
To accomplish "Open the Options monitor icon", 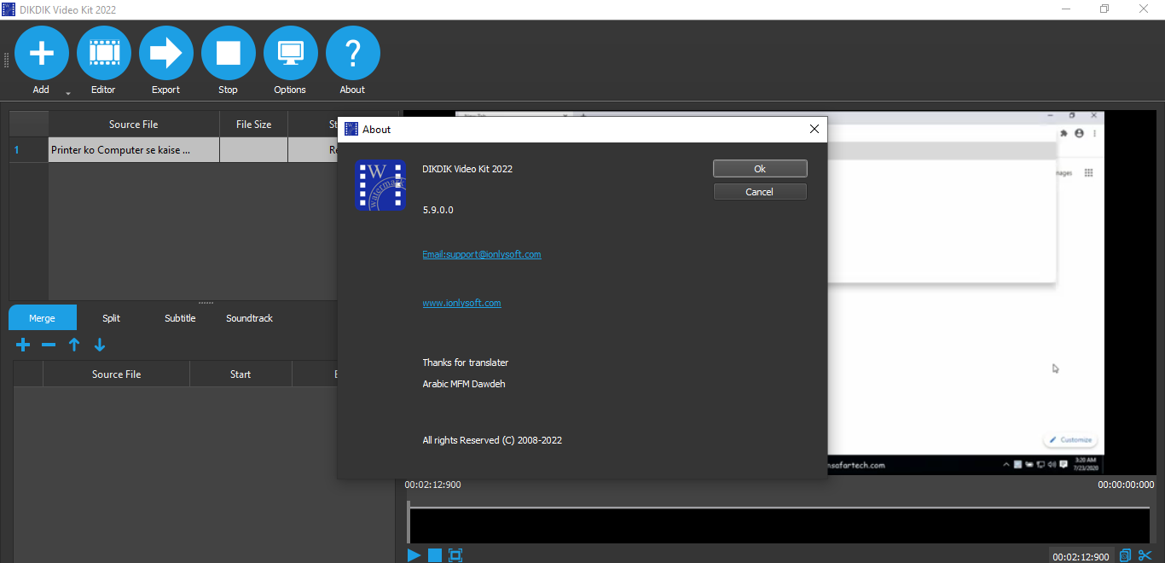I will click(x=291, y=53).
